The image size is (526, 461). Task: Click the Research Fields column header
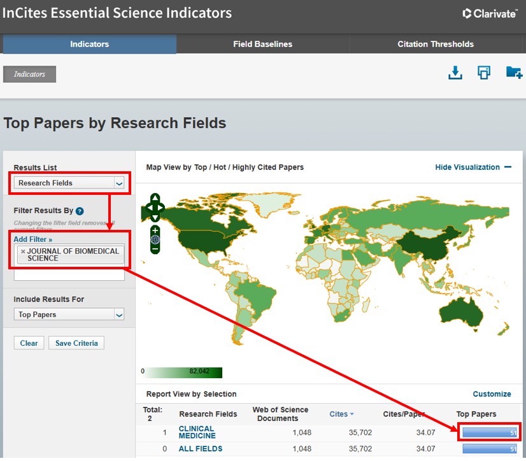(208, 414)
